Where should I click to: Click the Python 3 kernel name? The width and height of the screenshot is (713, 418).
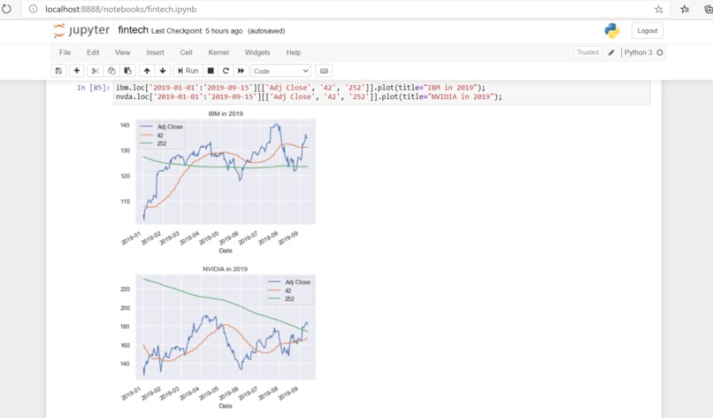(x=638, y=52)
